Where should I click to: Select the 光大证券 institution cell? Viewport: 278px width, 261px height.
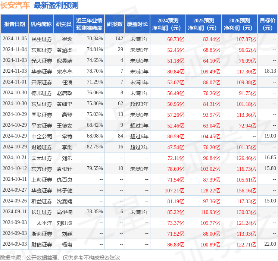[42, 61]
